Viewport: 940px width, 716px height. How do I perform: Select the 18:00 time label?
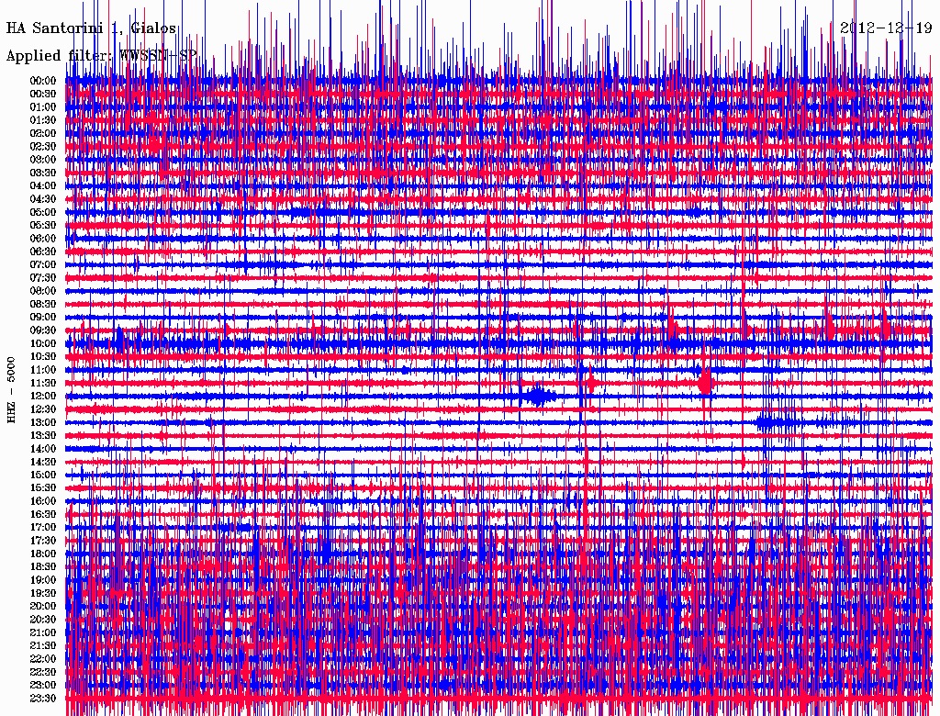point(43,554)
